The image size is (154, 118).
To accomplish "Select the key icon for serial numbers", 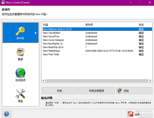I will [21, 31].
